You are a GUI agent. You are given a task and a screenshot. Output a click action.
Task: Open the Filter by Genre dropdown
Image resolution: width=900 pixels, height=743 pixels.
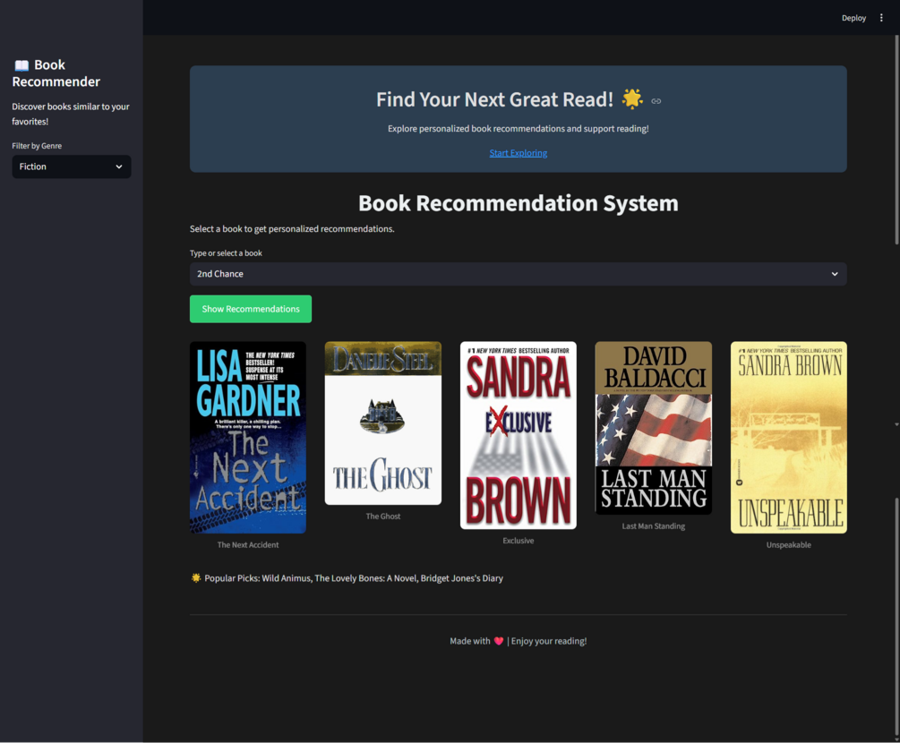coord(72,167)
